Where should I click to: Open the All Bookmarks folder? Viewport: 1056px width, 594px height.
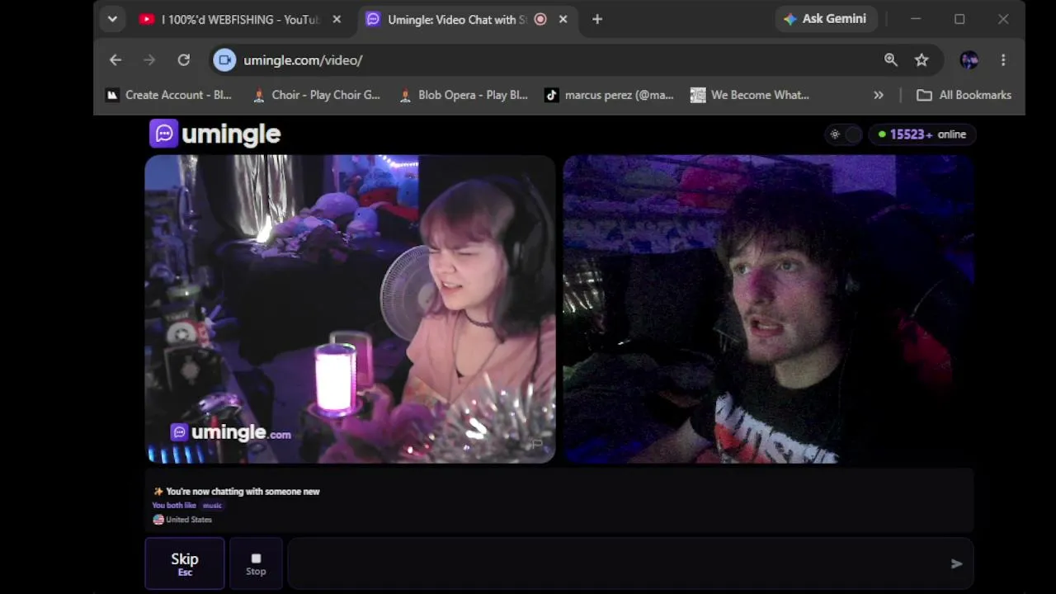[964, 95]
